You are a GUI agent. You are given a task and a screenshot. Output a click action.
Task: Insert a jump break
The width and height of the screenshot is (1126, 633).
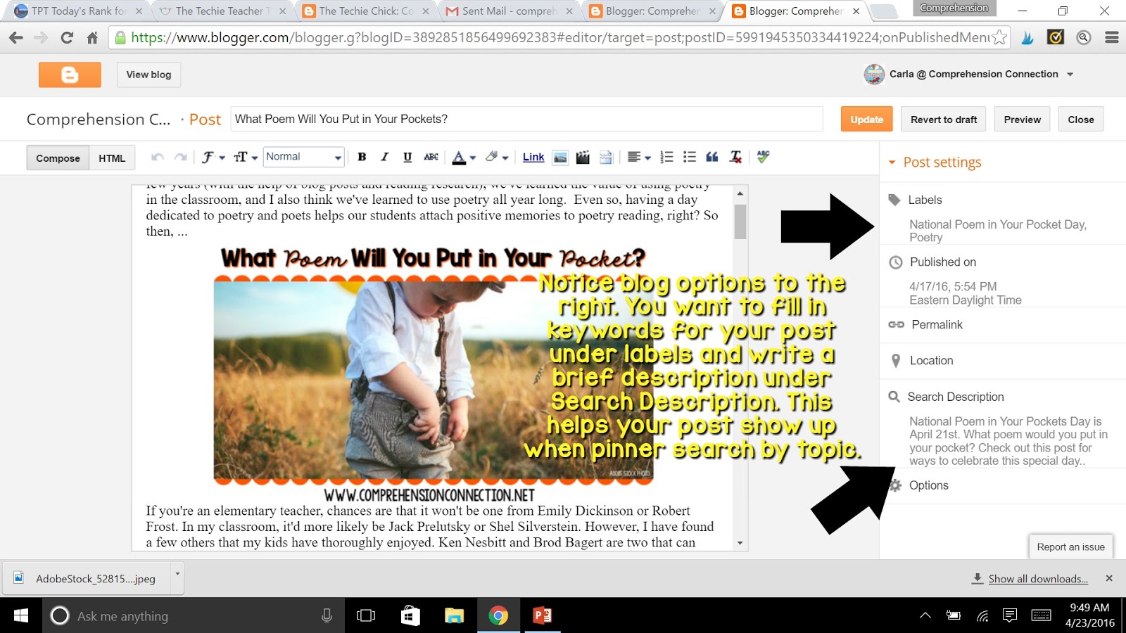(605, 158)
